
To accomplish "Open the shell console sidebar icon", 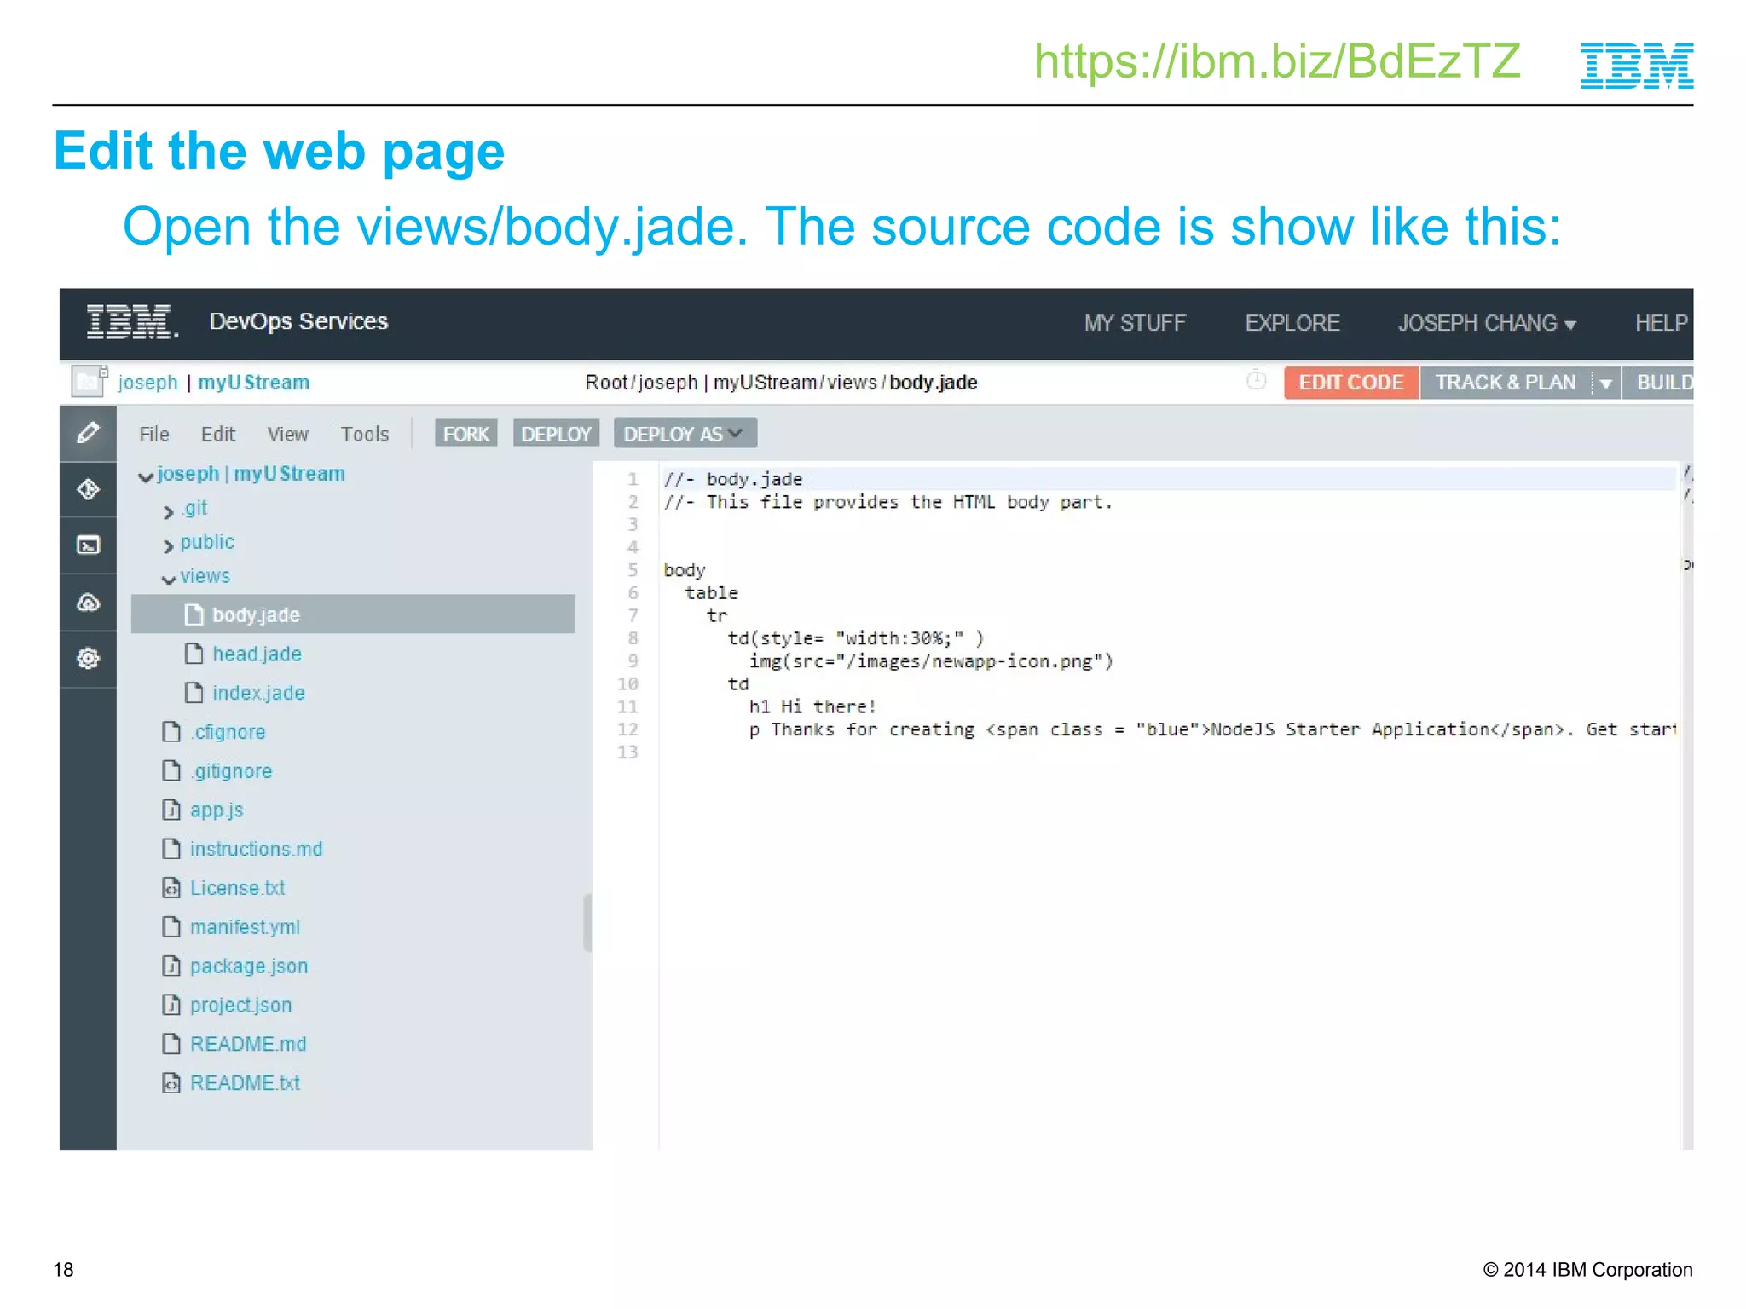I will coord(88,545).
